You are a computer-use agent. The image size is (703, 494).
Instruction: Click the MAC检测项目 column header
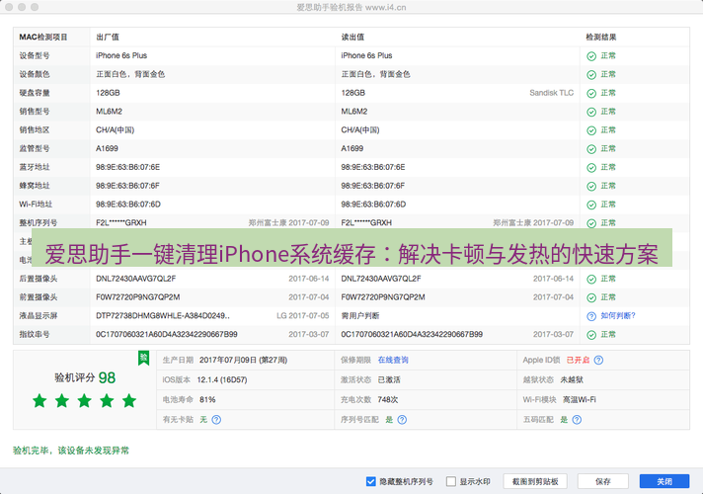point(43,37)
